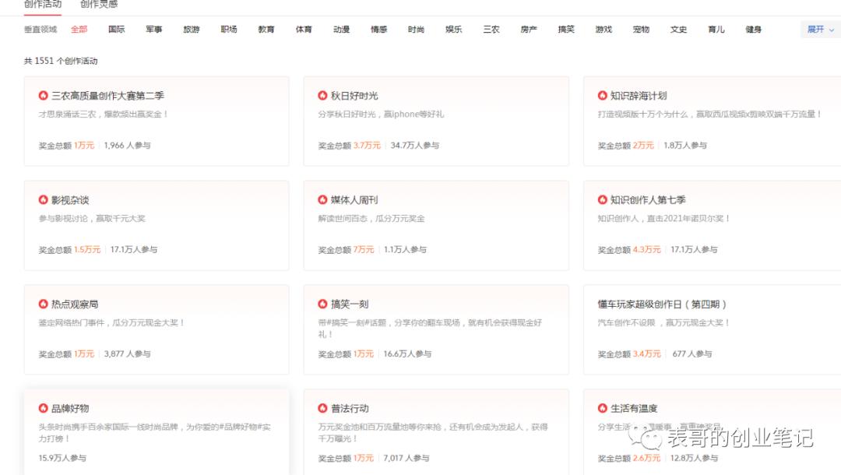This screenshot has width=841, height=475.
Task: Select the 宠物 category filter
Action: [x=641, y=29]
